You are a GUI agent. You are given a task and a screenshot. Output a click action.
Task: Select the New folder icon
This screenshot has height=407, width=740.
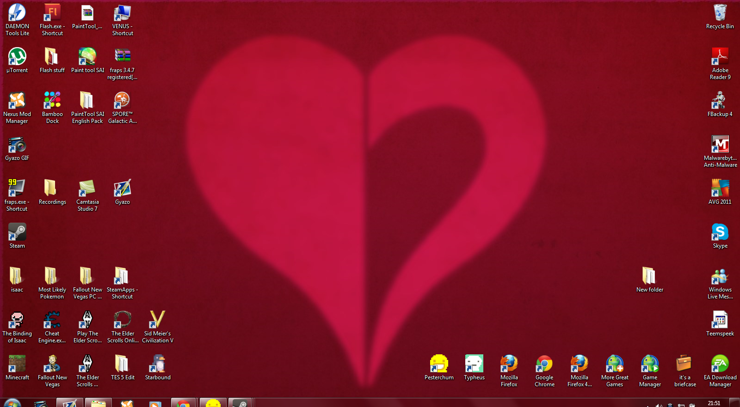coord(650,280)
